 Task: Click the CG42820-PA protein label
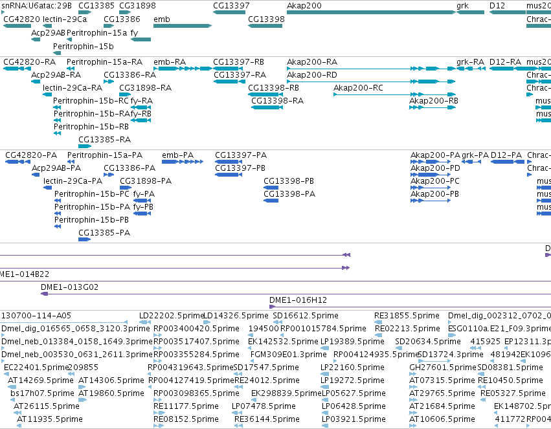pyautogui.click(x=31, y=155)
